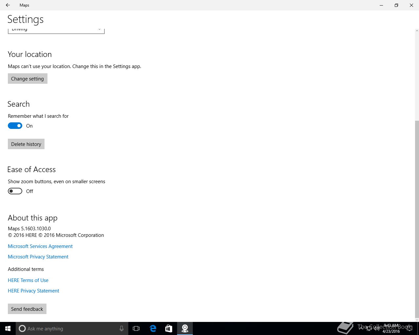
Task: Click the Cortana microphone icon
Action: (121, 328)
